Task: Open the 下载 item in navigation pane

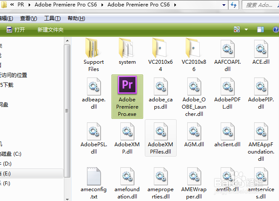Action: click(7, 85)
